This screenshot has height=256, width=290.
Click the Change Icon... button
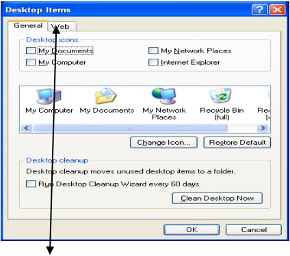[163, 143]
